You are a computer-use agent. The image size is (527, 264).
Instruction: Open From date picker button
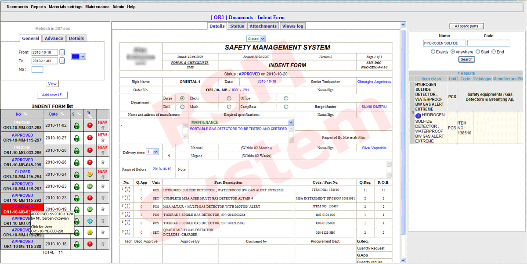62,52
